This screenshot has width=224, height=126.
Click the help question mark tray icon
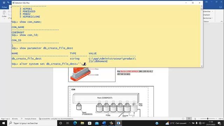(157, 123)
